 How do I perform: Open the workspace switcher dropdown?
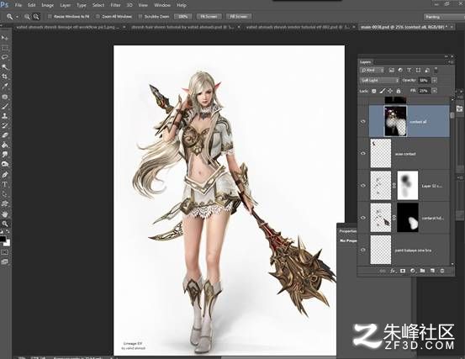[x=444, y=17]
